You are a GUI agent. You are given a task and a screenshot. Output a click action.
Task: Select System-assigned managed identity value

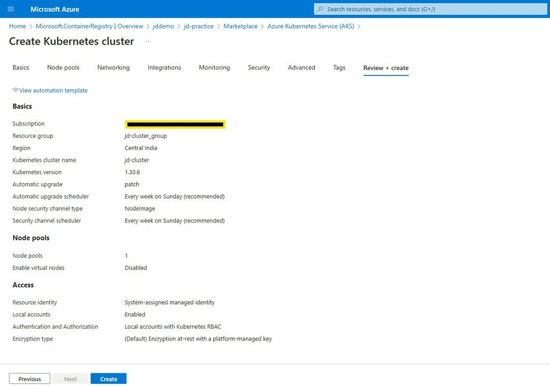tap(170, 302)
